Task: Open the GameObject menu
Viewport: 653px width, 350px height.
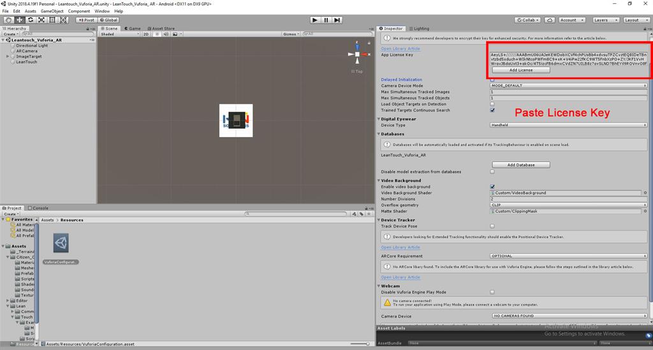Action: click(x=52, y=11)
